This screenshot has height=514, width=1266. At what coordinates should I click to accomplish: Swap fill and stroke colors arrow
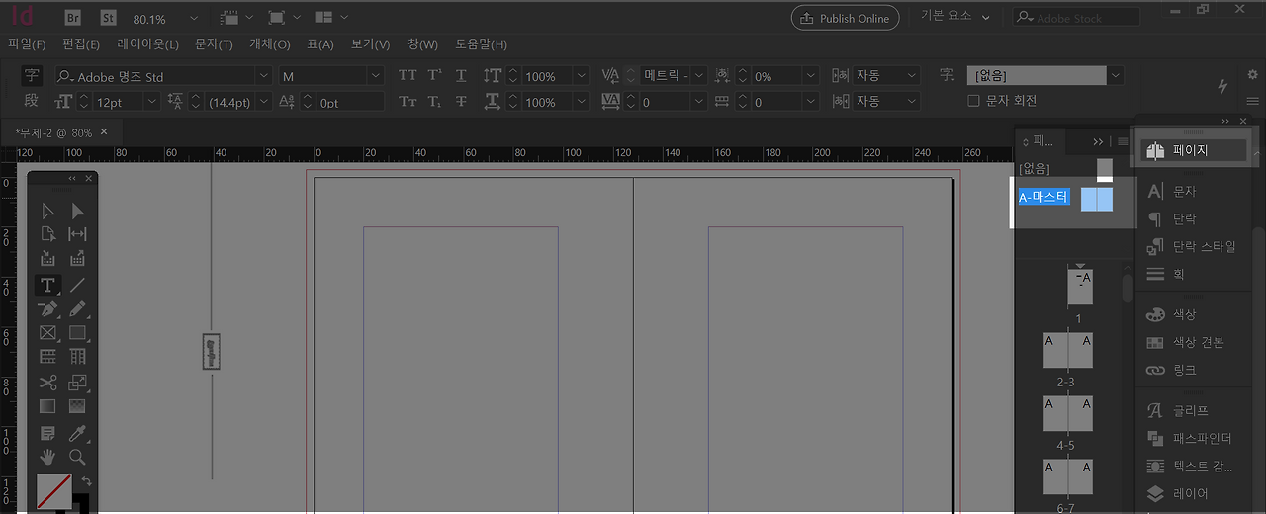(x=86, y=480)
